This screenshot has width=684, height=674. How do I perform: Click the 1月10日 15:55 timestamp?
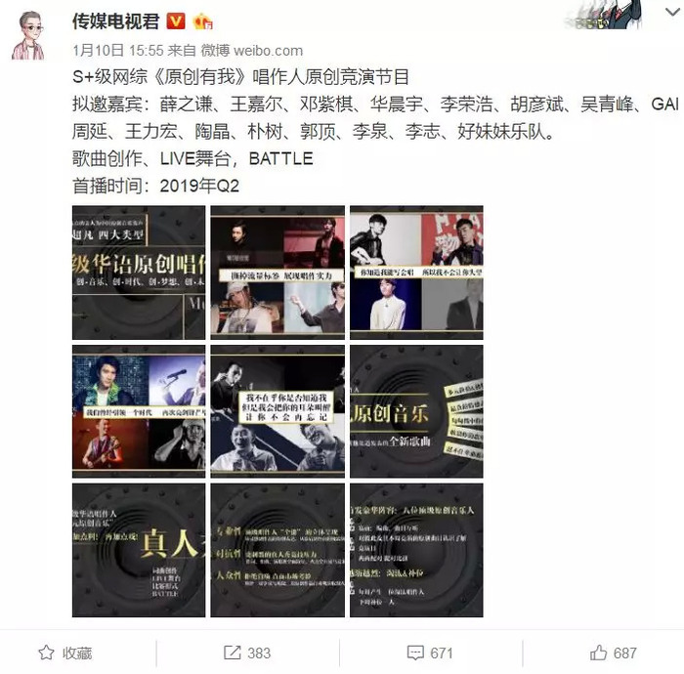coord(118,51)
